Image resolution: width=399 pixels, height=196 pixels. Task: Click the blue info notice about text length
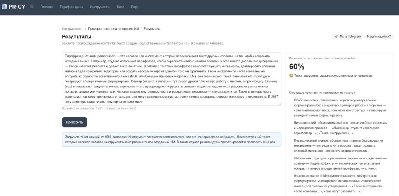coord(171,139)
